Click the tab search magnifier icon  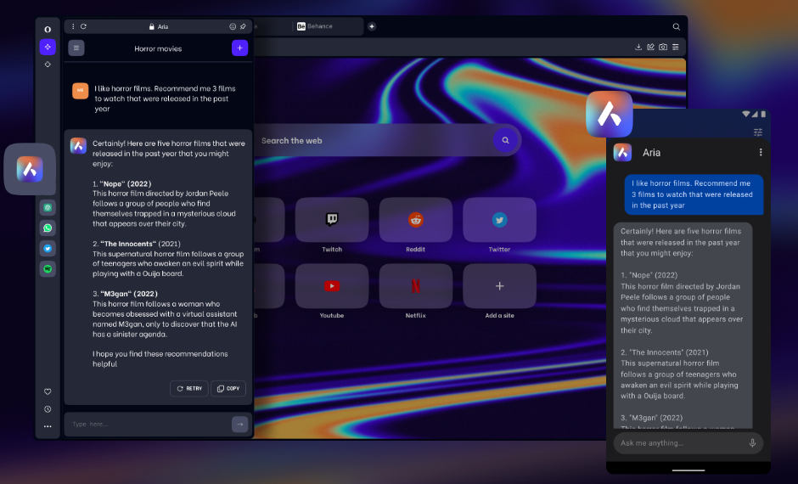point(677,26)
